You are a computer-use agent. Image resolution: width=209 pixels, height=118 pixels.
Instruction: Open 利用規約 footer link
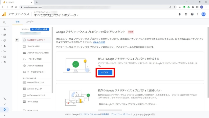105,114
